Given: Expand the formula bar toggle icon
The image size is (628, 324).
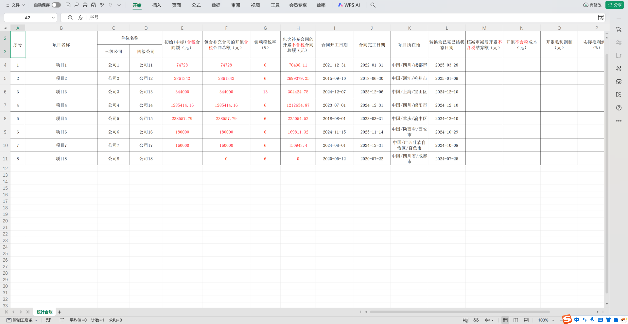Looking at the screenshot, I should (x=601, y=18).
